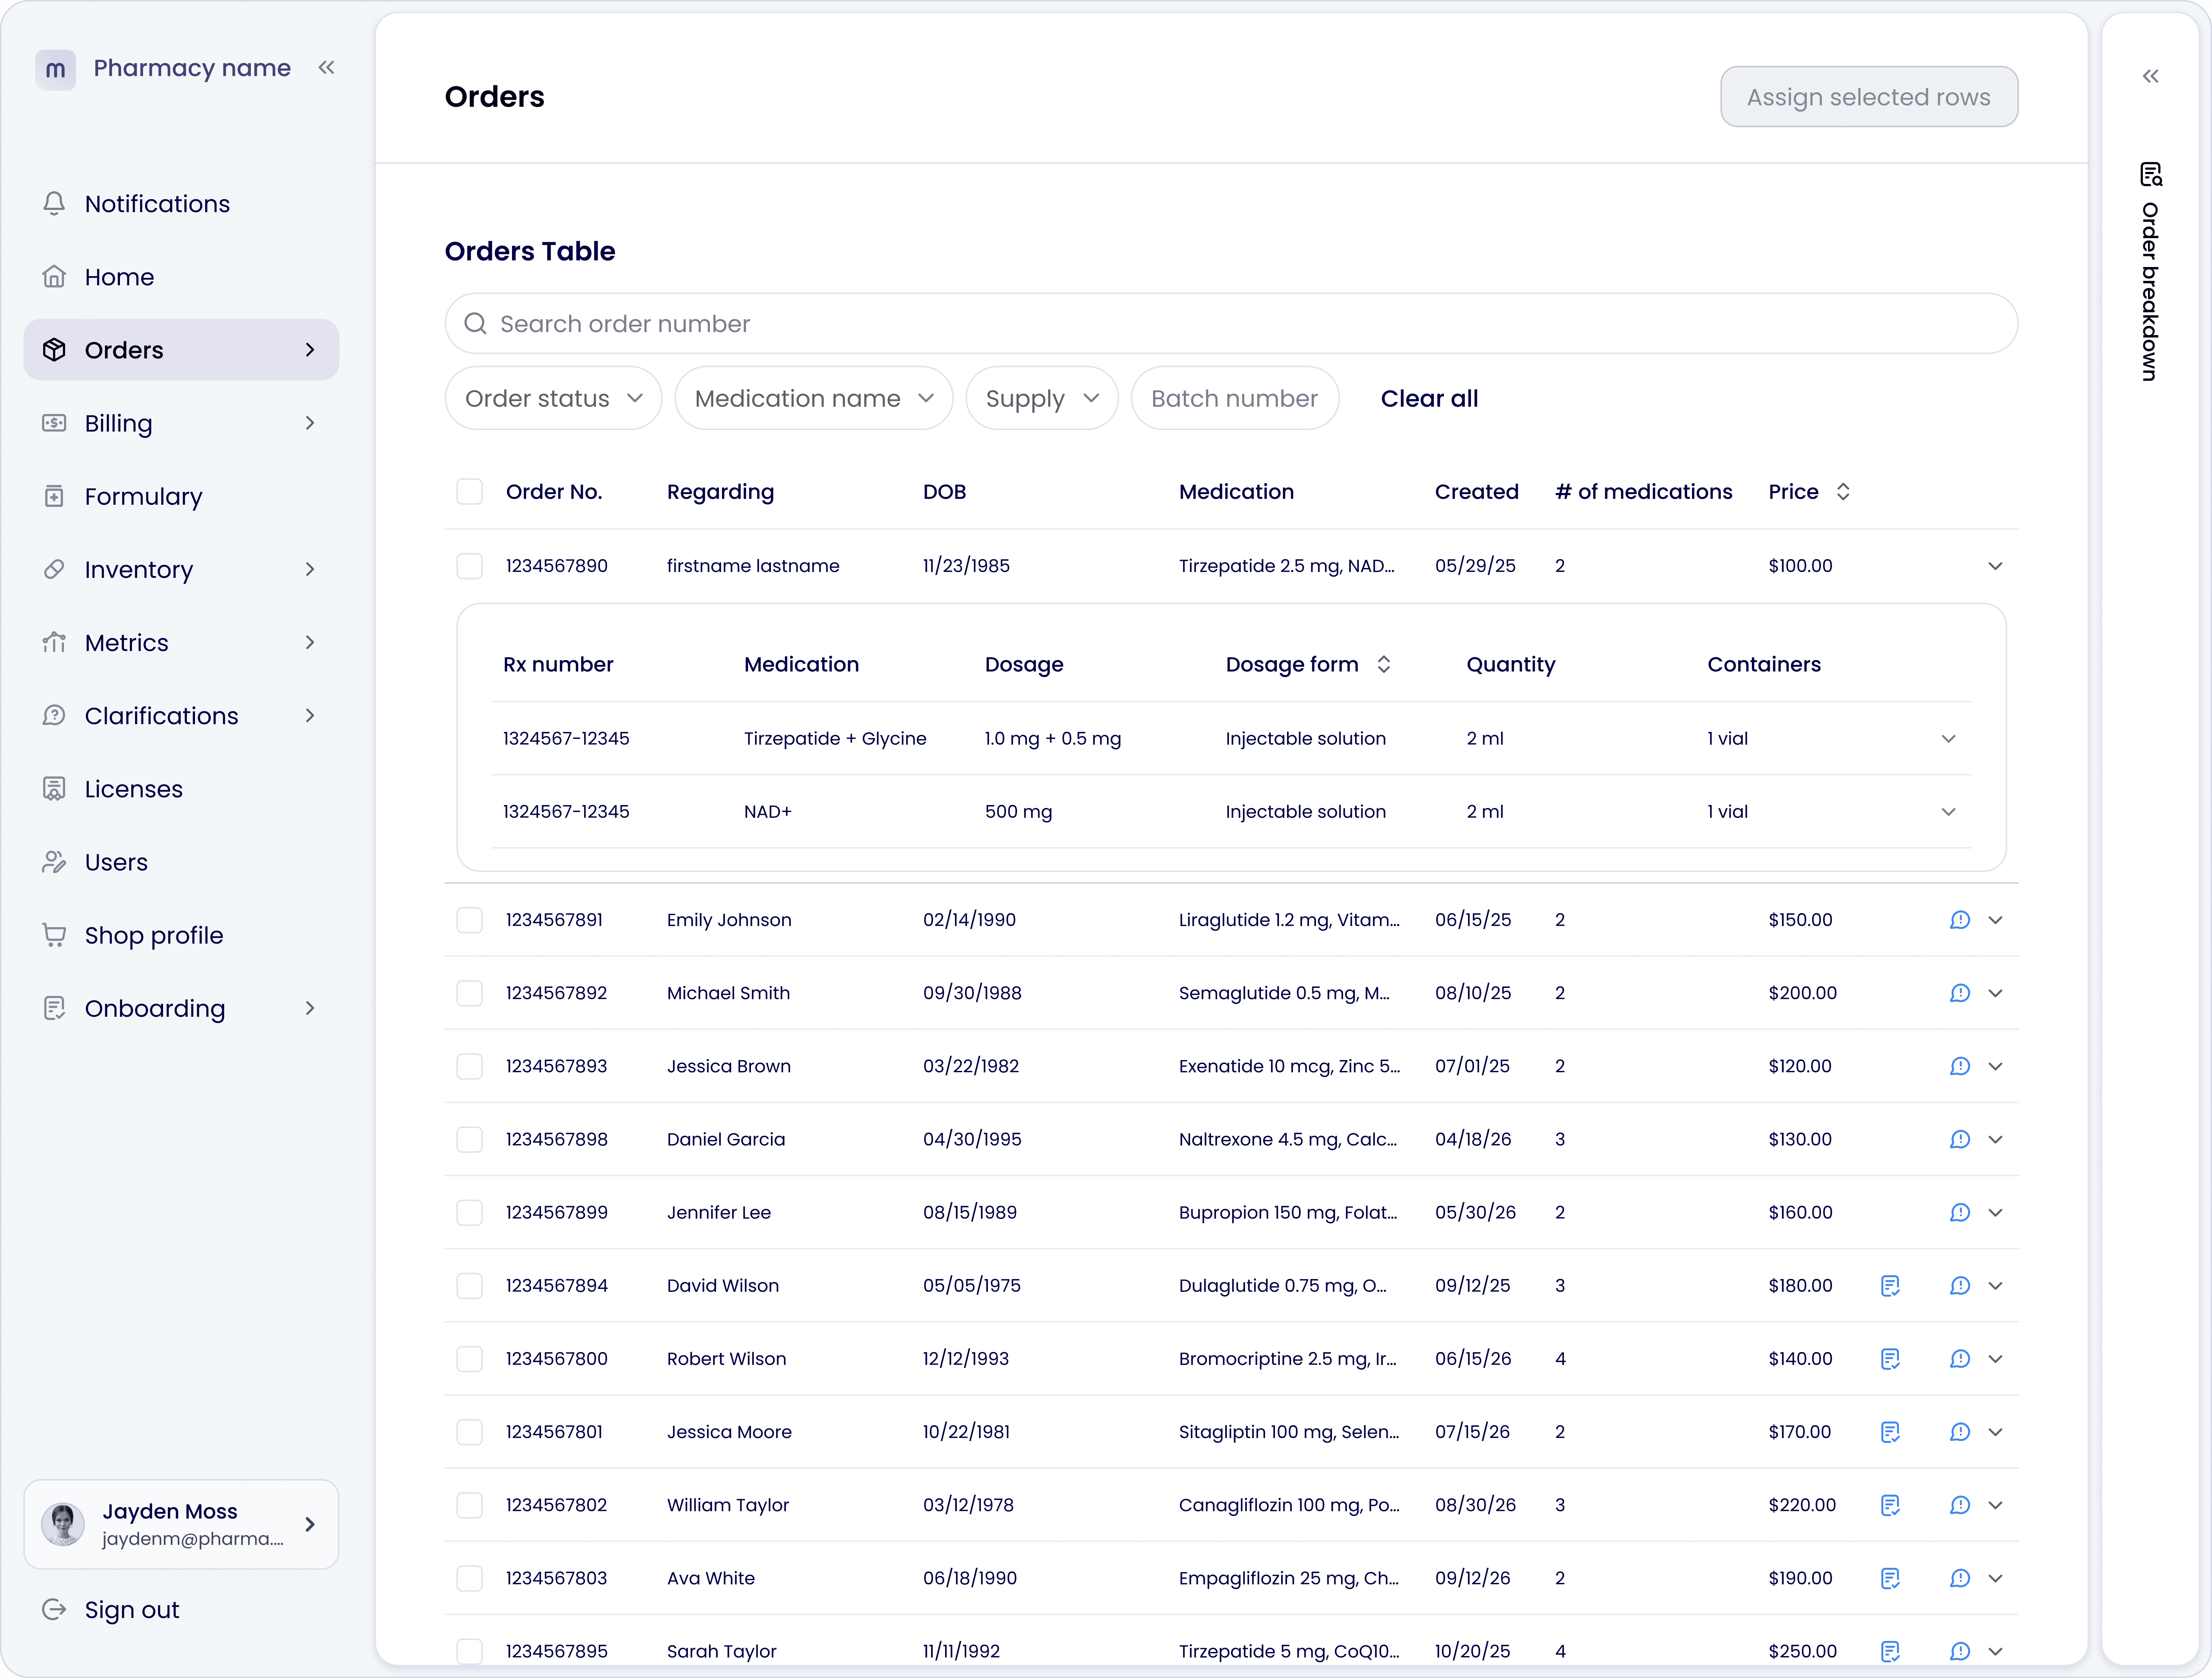Open notes icon for Ava White order

(1890, 1578)
